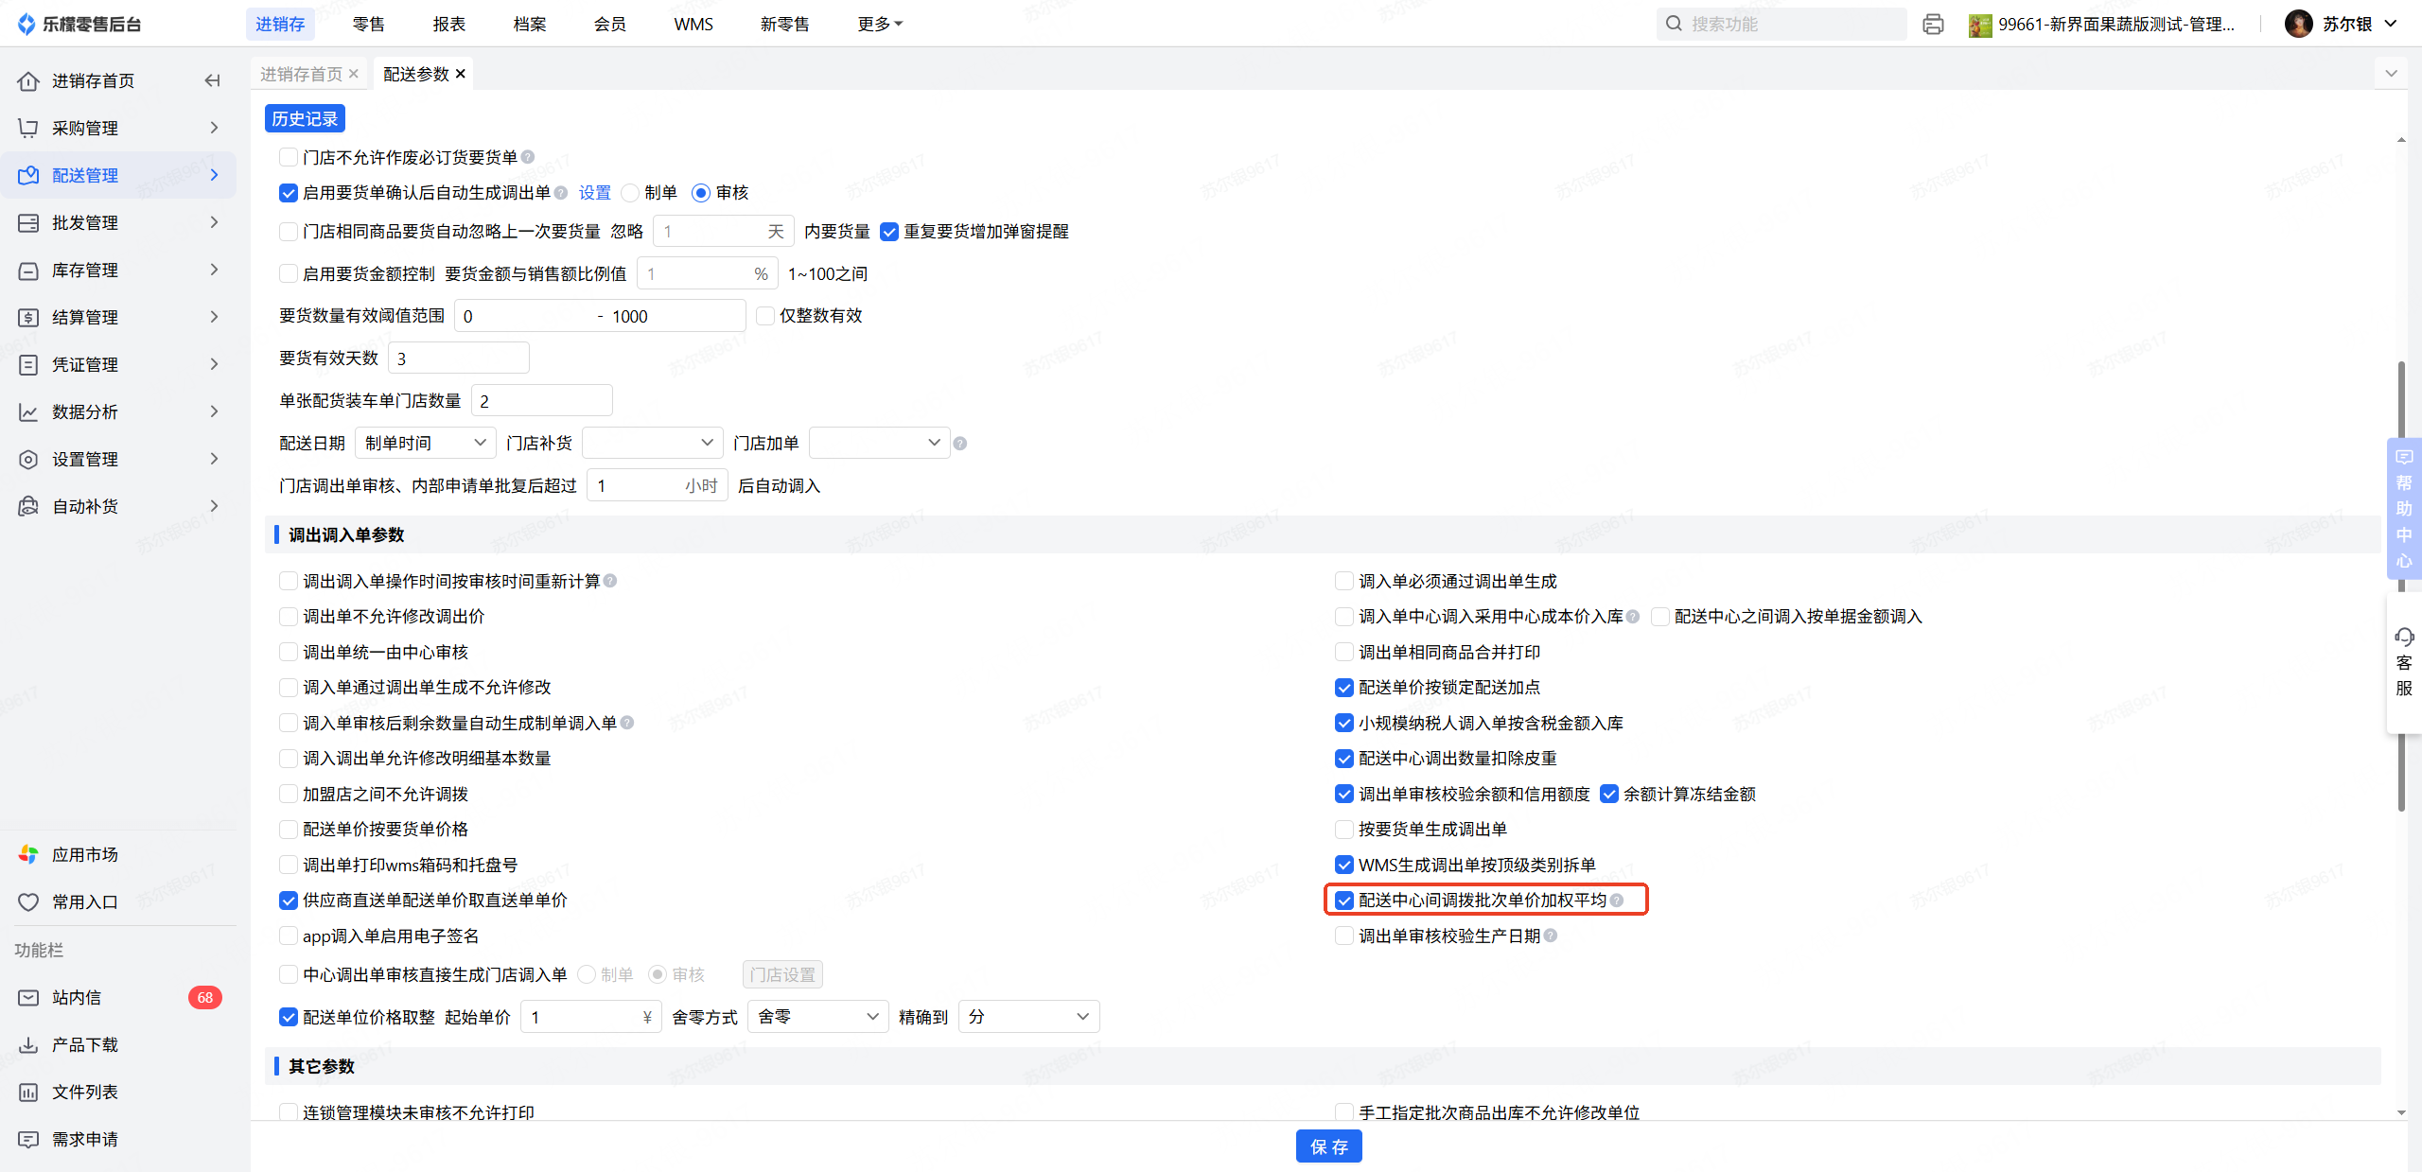Open the 客服 headset icon
The width and height of the screenshot is (2422, 1172).
(2404, 637)
